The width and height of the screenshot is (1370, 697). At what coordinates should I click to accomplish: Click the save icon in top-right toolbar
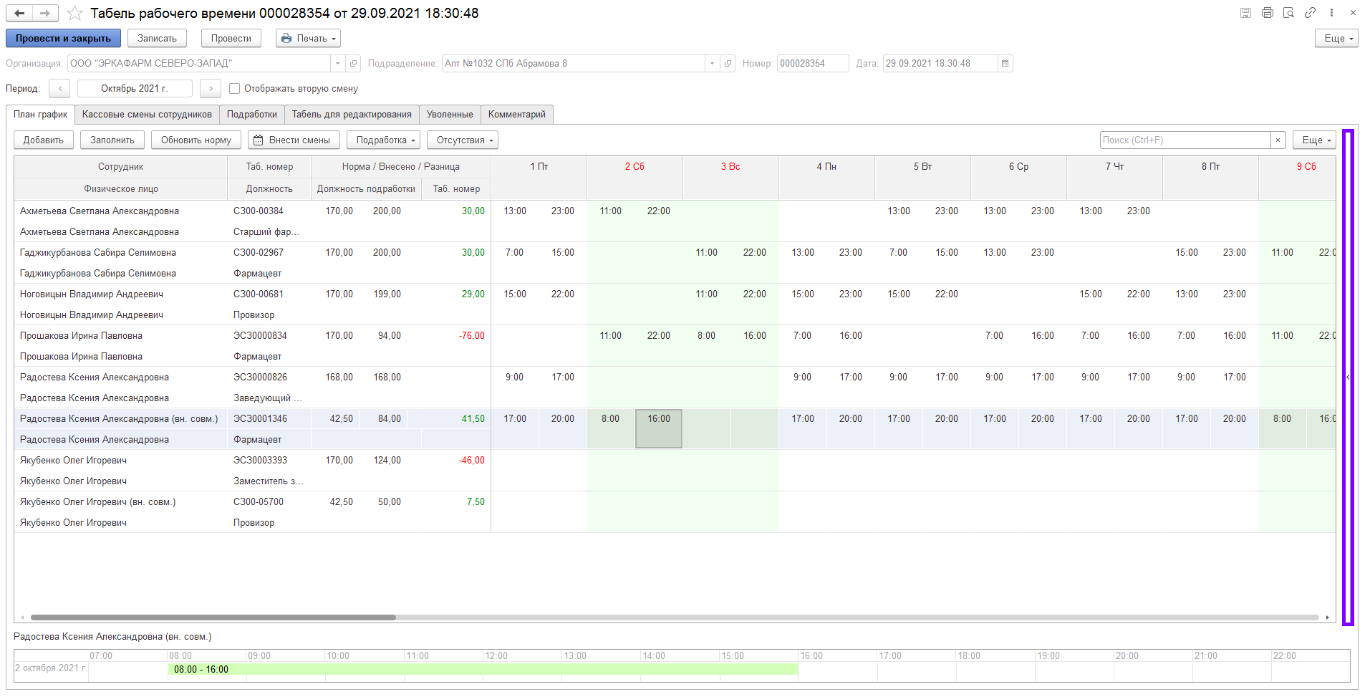click(1246, 13)
